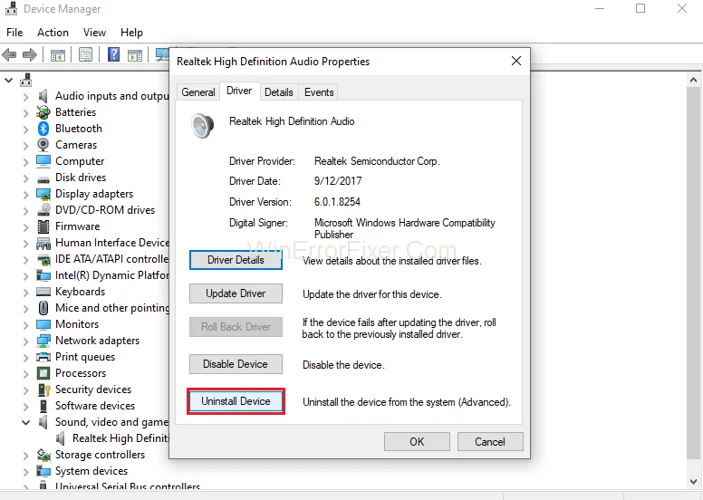Collapse the root computer tree node
The width and height of the screenshot is (703, 500).
(x=8, y=81)
